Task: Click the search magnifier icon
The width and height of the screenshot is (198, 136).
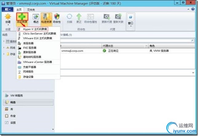Action: point(192,41)
